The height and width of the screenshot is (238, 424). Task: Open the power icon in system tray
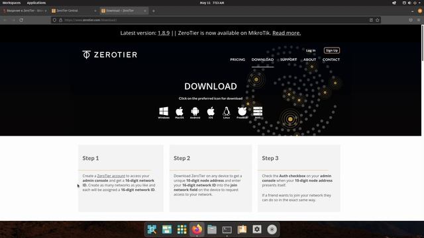(x=415, y=3)
